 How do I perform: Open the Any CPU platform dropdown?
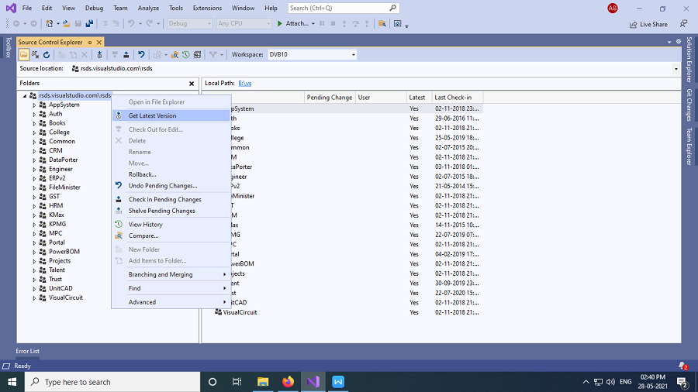pos(244,23)
